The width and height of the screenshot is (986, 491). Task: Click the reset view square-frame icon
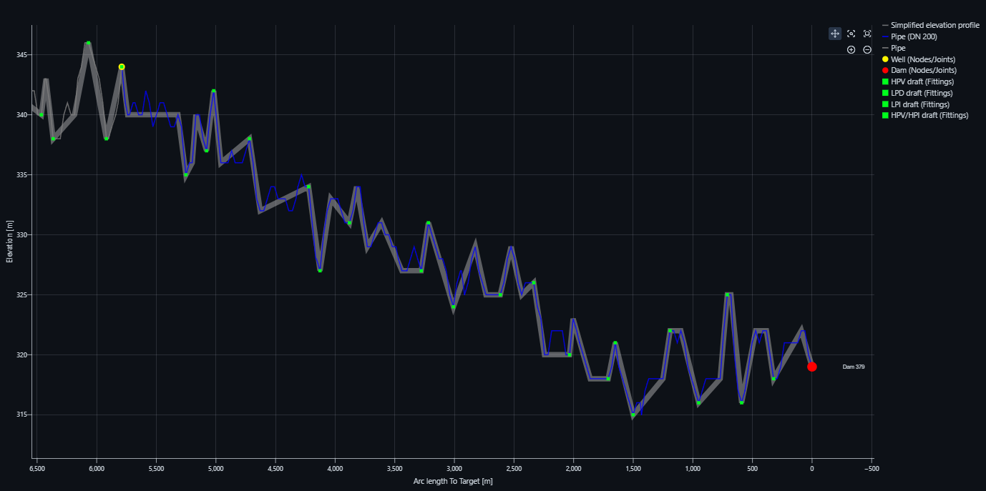867,34
